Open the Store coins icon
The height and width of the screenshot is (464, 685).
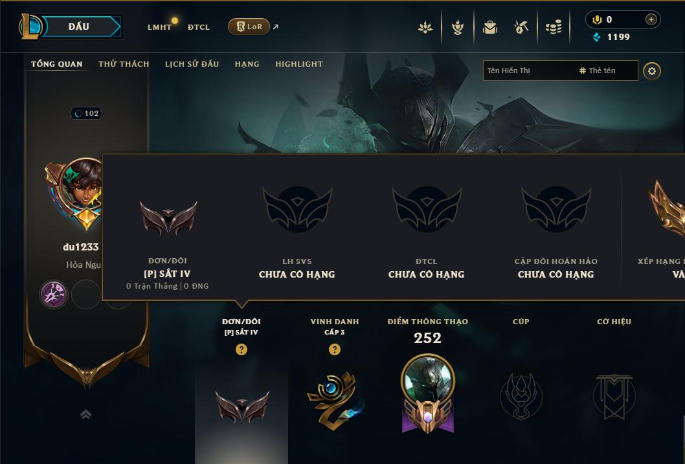pyautogui.click(x=554, y=27)
